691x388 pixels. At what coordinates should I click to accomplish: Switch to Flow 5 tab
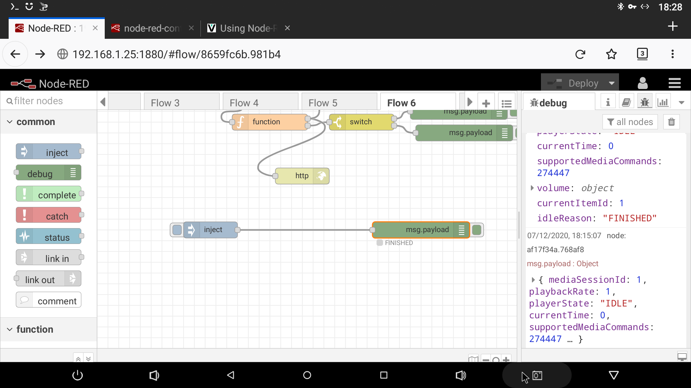(339, 103)
